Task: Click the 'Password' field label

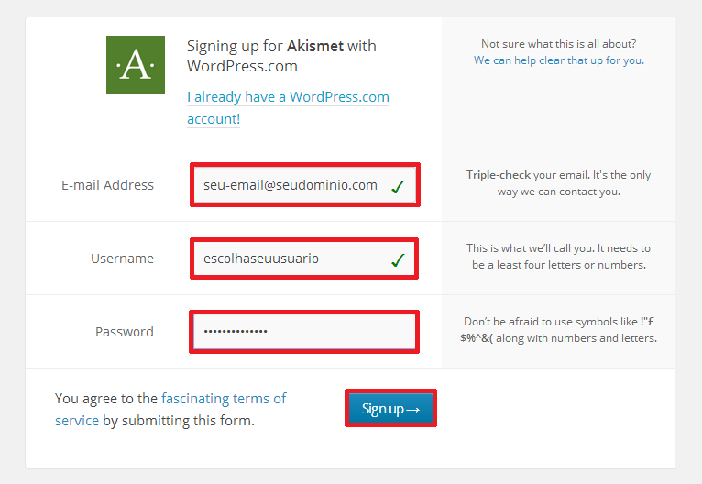Action: coord(125,332)
